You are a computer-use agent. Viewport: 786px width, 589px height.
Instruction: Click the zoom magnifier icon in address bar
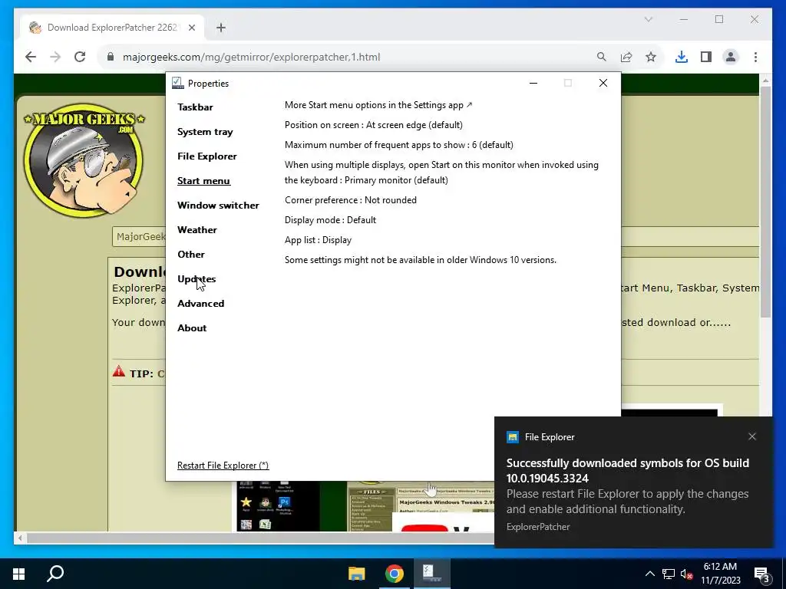[602, 57]
